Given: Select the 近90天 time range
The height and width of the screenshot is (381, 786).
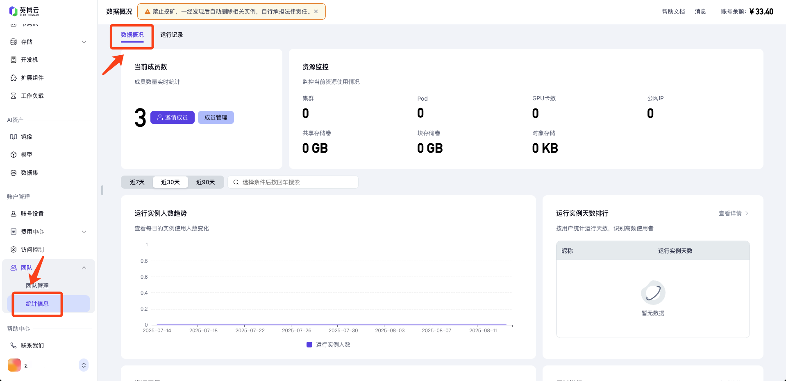Looking at the screenshot, I should [x=205, y=182].
